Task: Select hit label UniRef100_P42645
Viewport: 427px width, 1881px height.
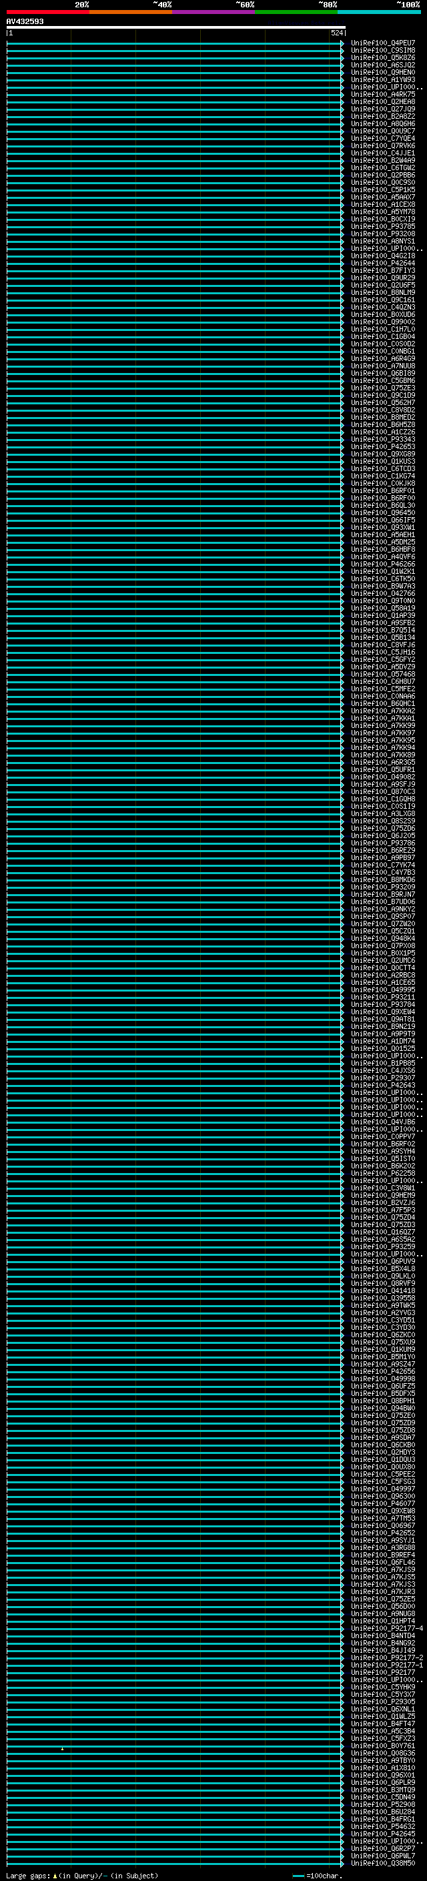Action: click(382, 1834)
